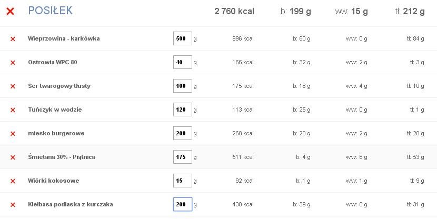The image size is (437, 219).
Task: Remove Ser twarogowy tłusty item
Action: (x=13, y=86)
